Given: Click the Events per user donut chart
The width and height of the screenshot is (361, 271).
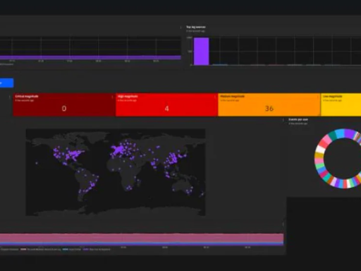Looking at the screenshot, I should pos(338,159).
